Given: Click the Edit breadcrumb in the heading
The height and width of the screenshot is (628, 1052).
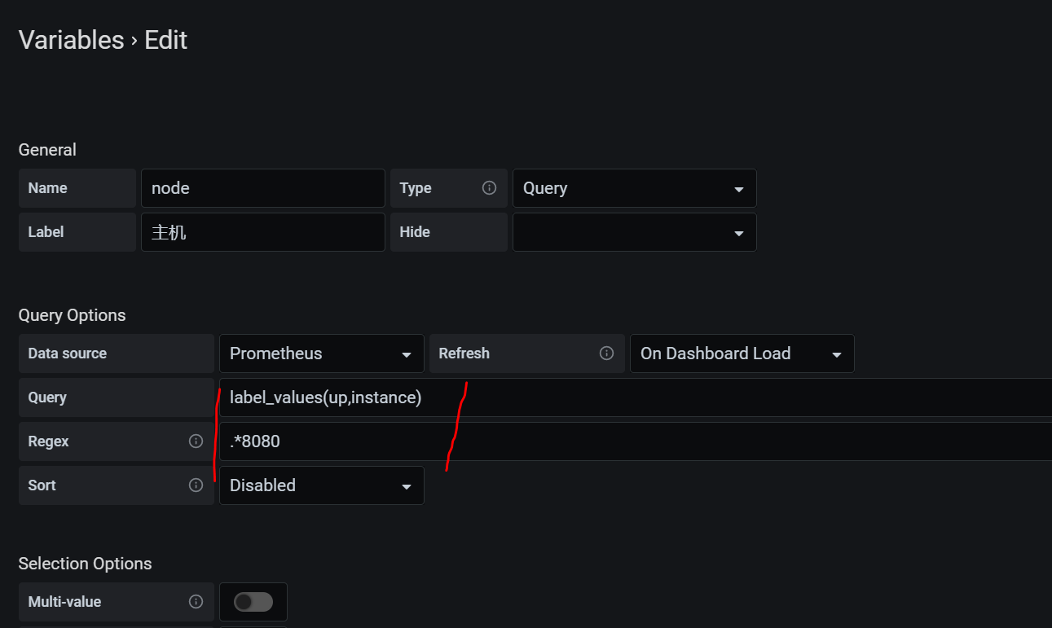Looking at the screenshot, I should (x=166, y=40).
